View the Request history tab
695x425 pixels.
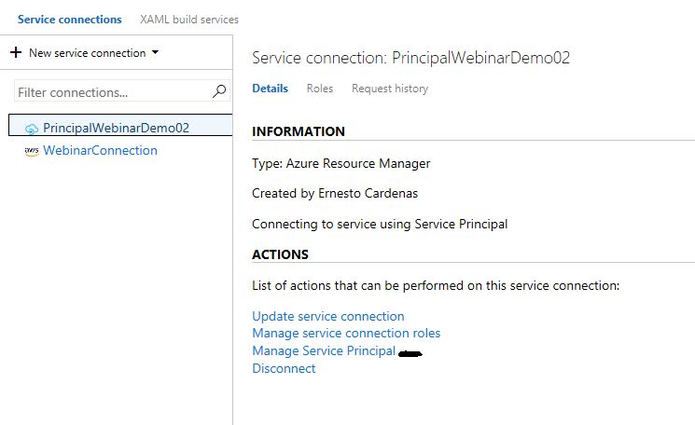tap(390, 89)
